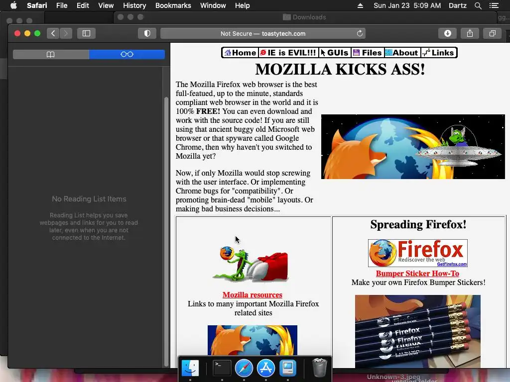Click the Firefox globe and UFO image
The width and height of the screenshot is (510, 382).
(x=413, y=147)
